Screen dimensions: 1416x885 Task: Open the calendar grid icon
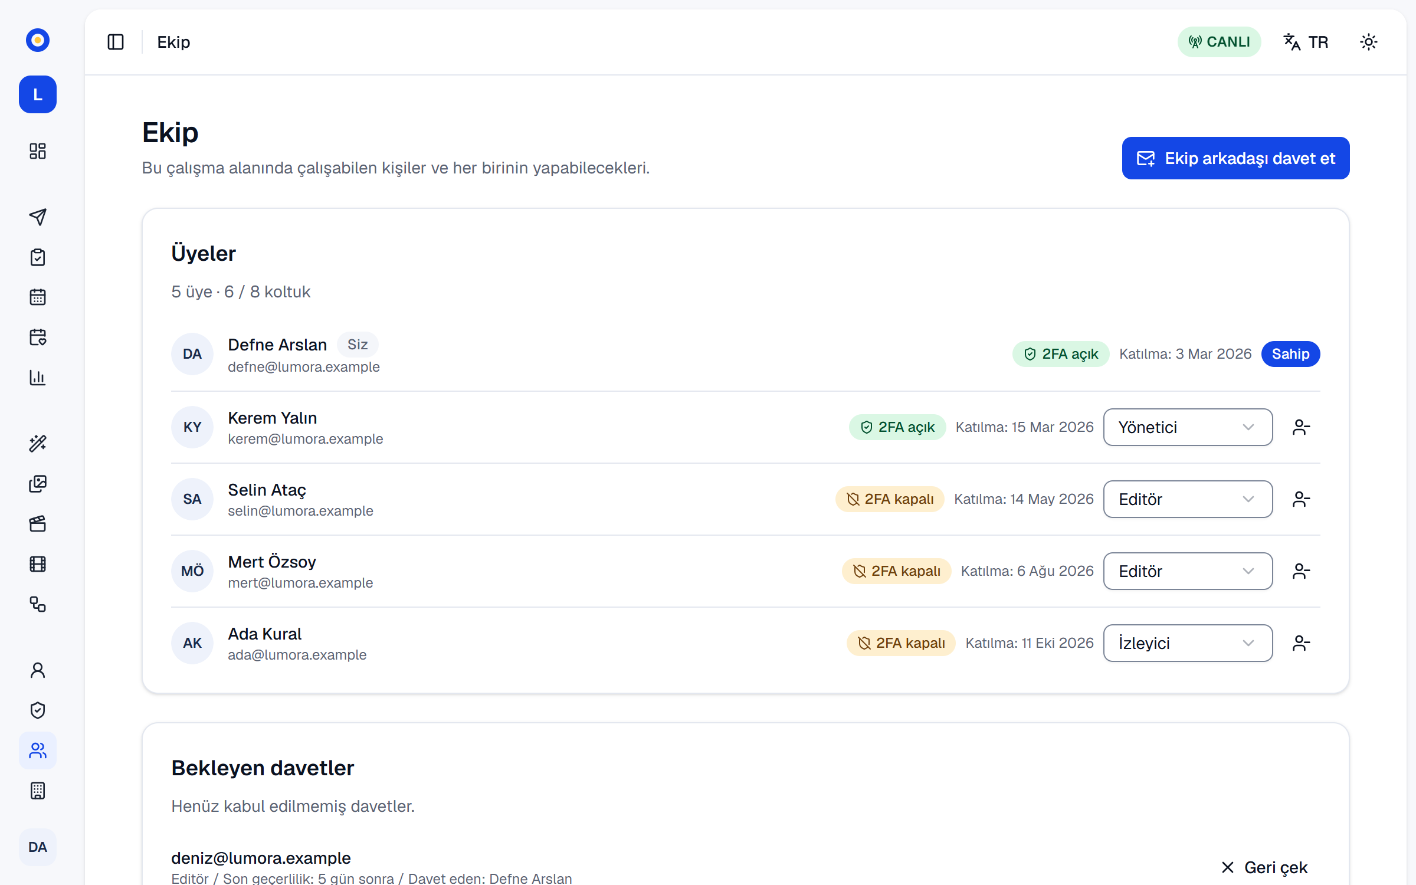38,297
